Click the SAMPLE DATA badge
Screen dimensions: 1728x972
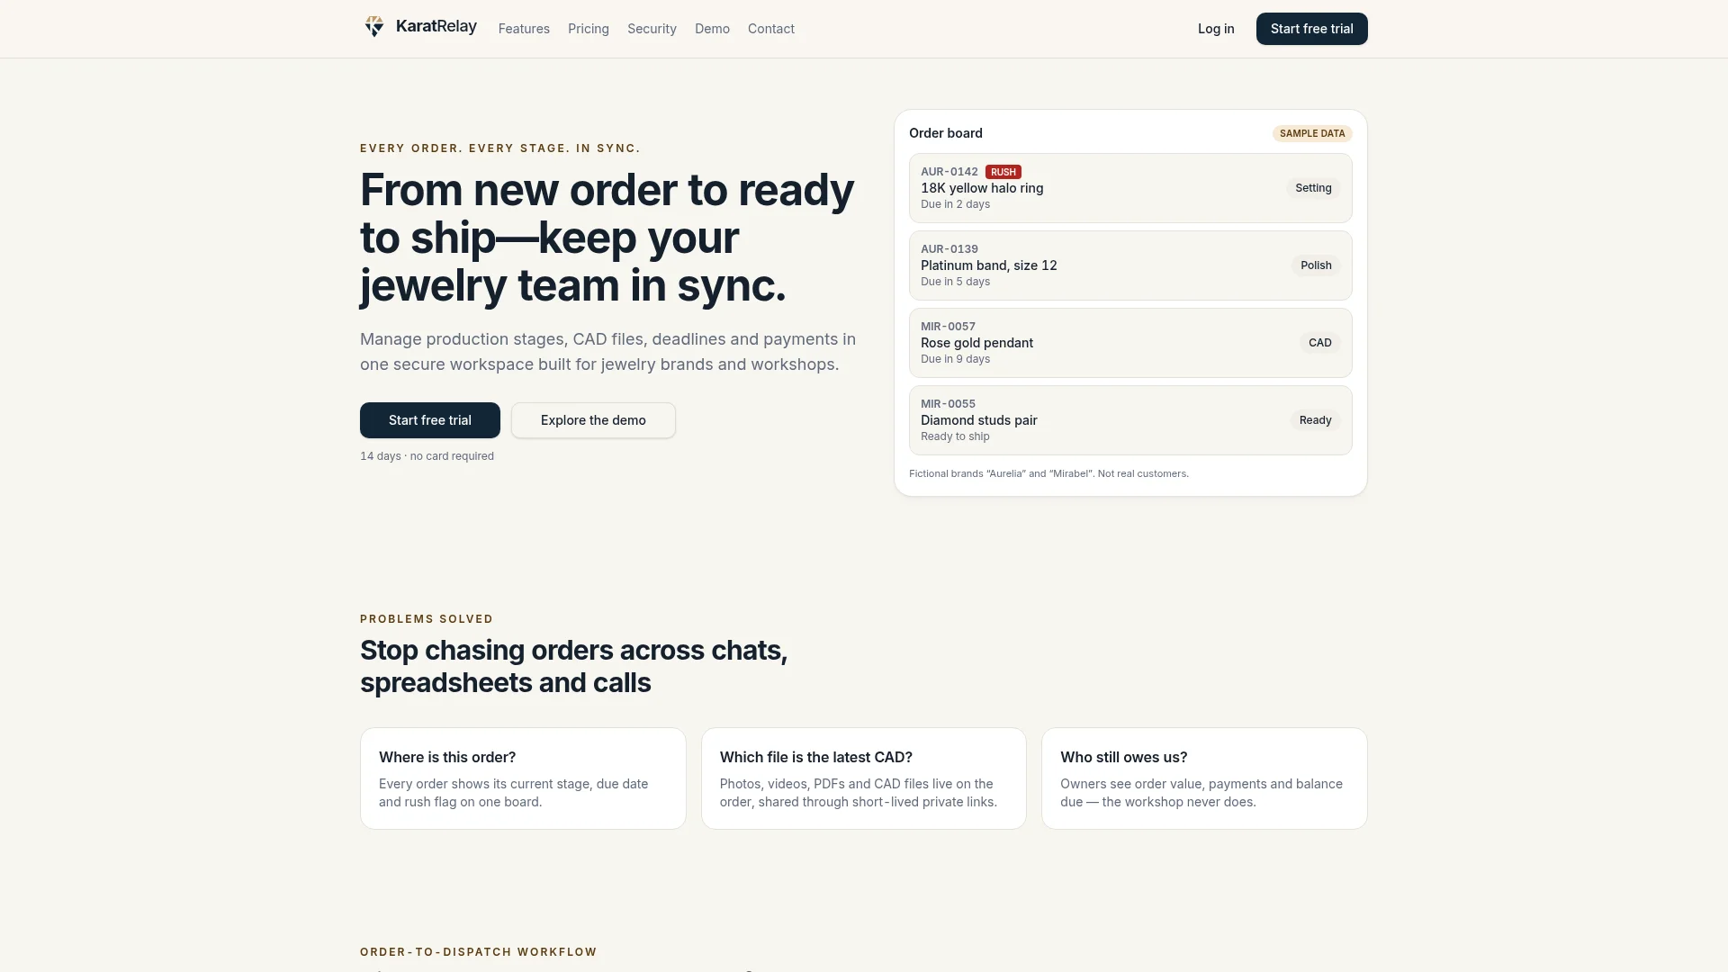pos(1312,133)
